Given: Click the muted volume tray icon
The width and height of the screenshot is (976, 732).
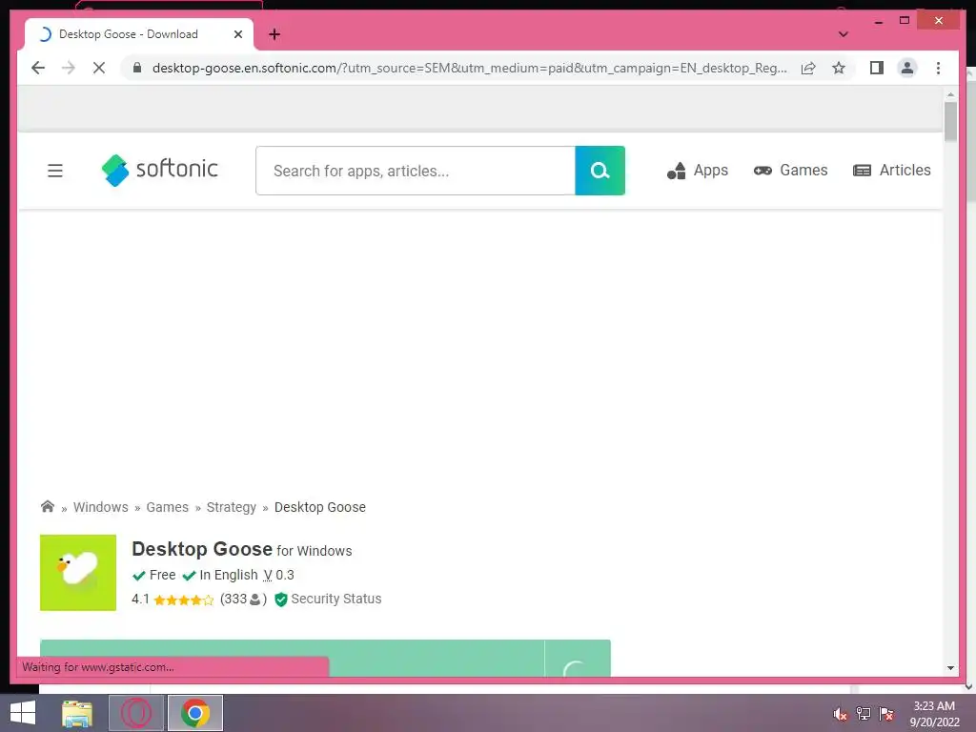Looking at the screenshot, I should (840, 713).
